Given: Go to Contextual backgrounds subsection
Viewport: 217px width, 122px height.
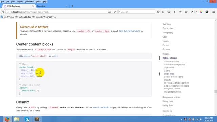Looking at the screenshot, I should [x=175, y=65].
